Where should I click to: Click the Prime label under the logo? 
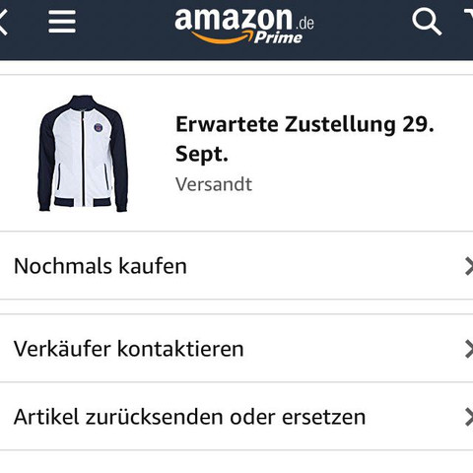pyautogui.click(x=278, y=37)
